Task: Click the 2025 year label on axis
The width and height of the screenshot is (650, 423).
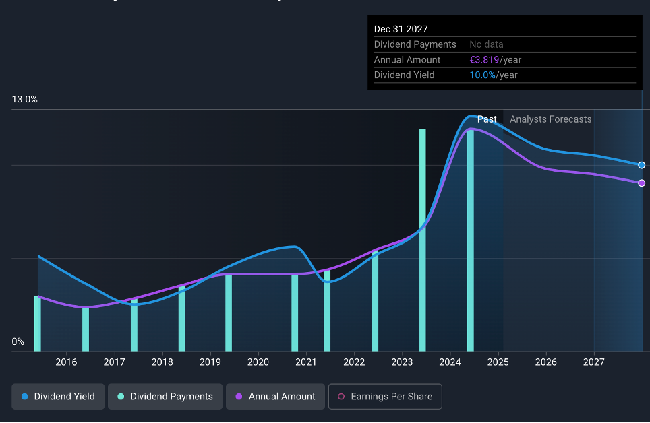Action: pyautogui.click(x=498, y=363)
